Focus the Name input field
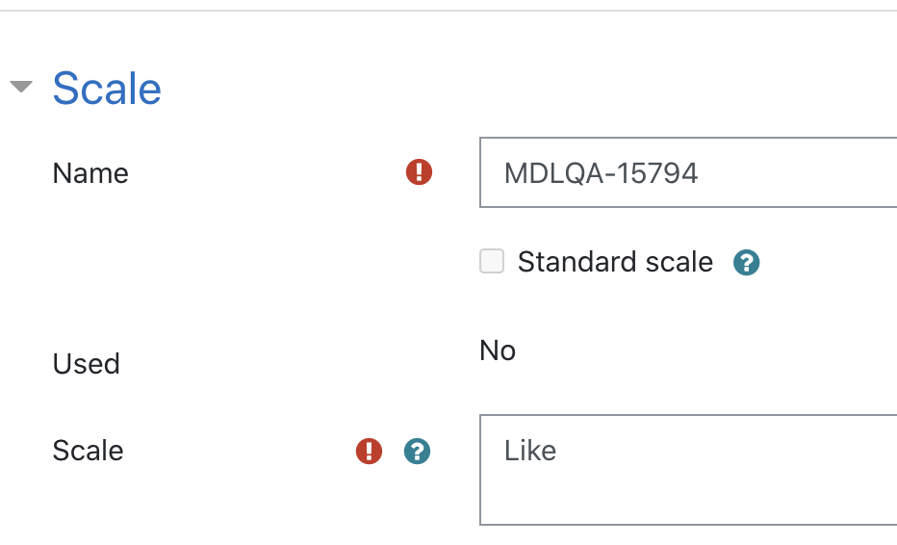Screen dimensions: 897x545 pos(687,172)
